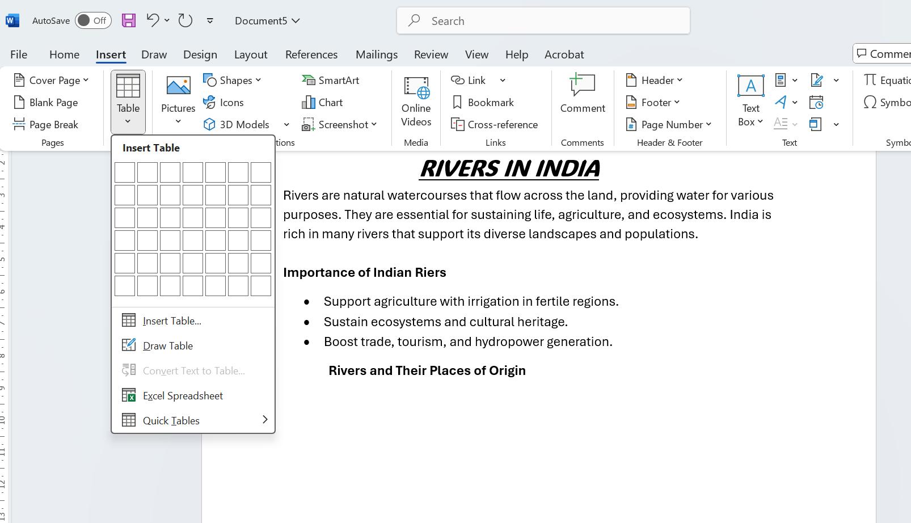Viewport: 911px width, 523px height.
Task: Toggle the AutoSave switch
Action: pyautogui.click(x=93, y=21)
